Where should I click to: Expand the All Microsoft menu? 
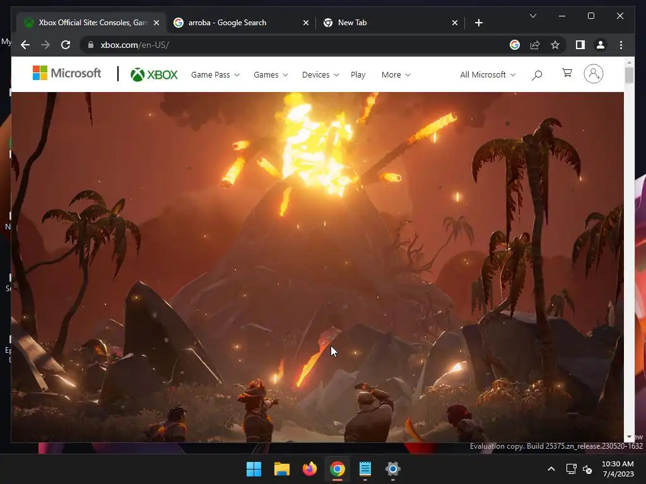pos(488,74)
